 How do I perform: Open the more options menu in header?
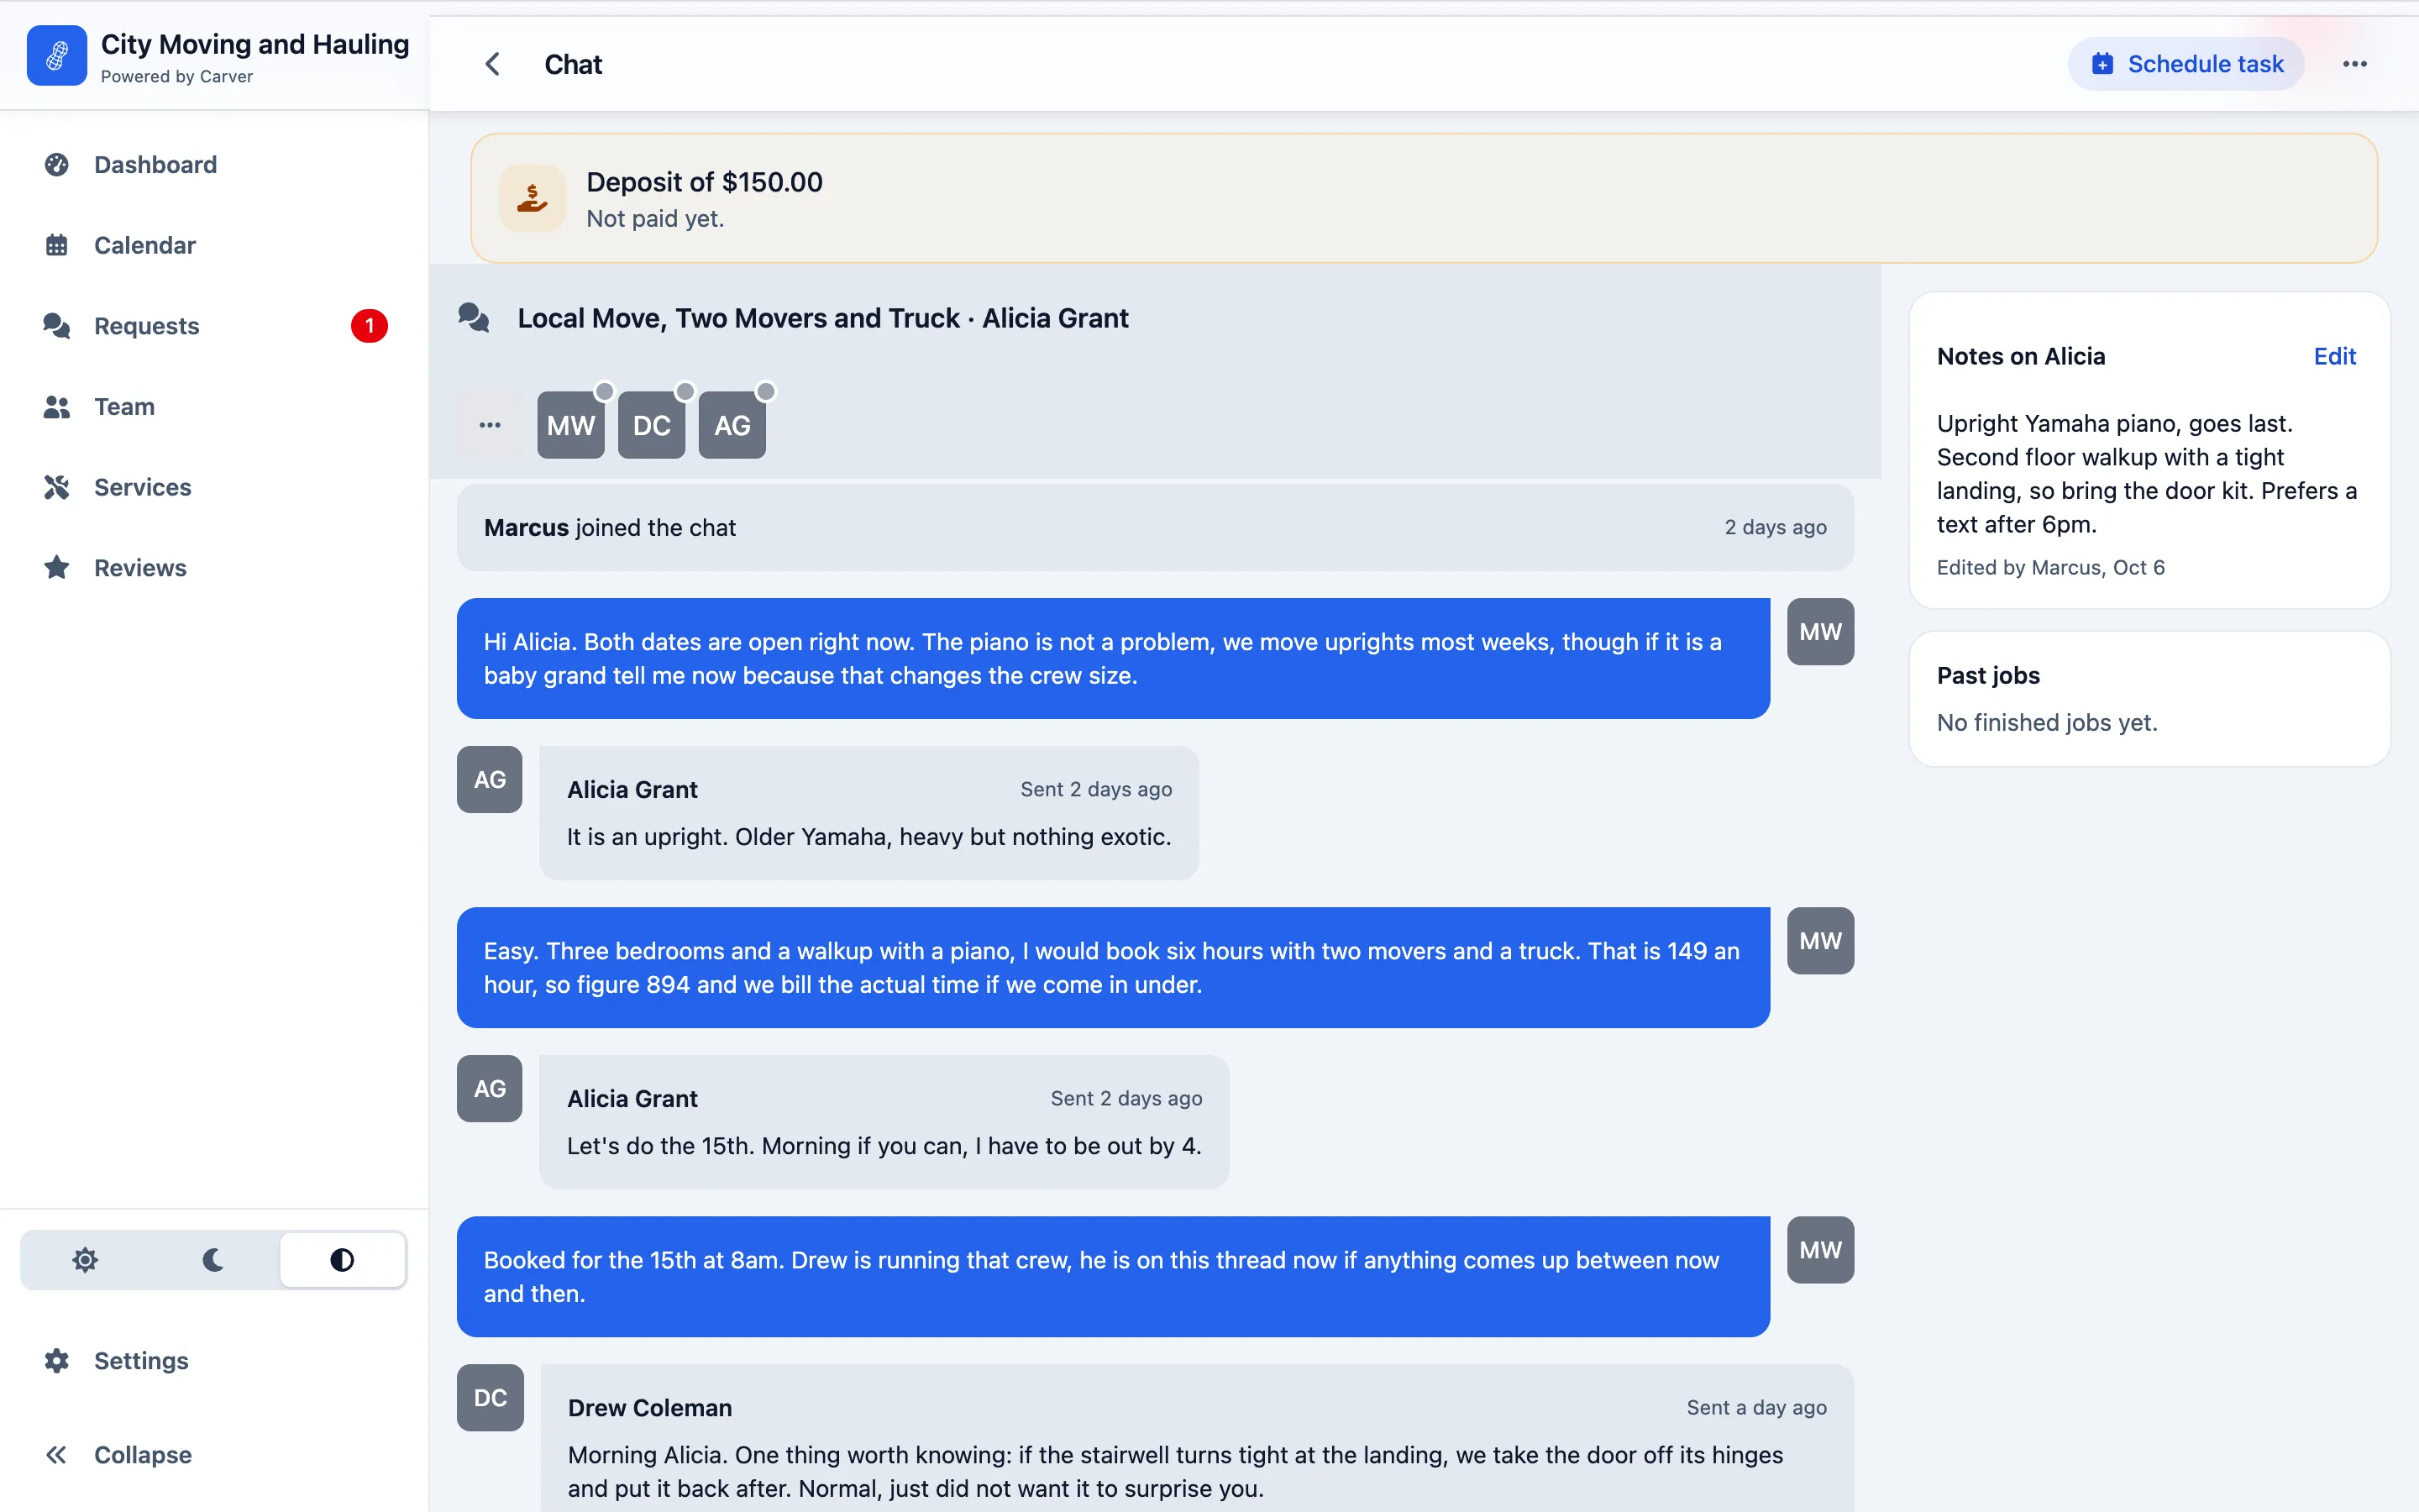[2355, 64]
